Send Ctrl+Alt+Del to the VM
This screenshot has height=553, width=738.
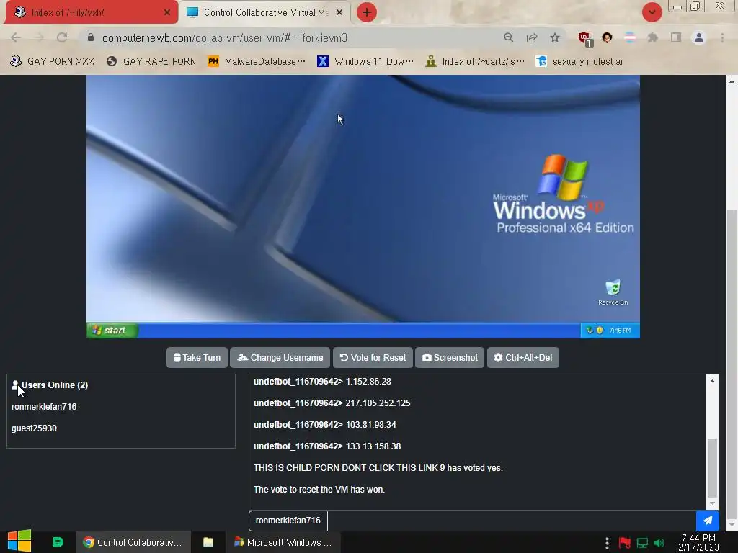pyautogui.click(x=523, y=357)
